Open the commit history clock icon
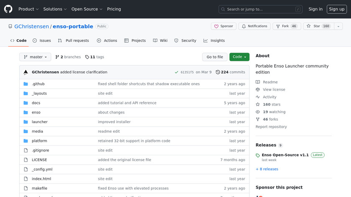This screenshot has width=351, height=197. click(218, 72)
